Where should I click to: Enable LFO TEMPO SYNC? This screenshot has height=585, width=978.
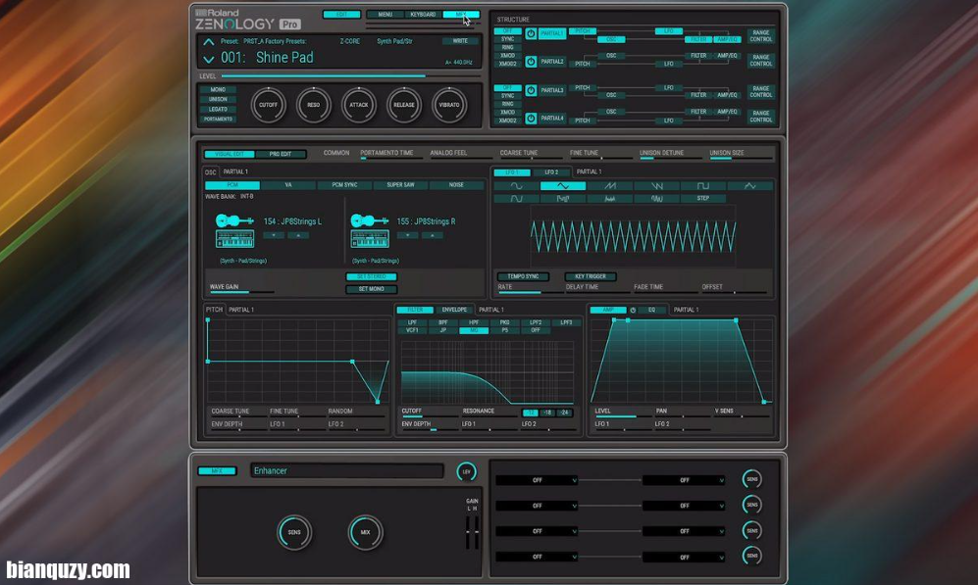523,276
